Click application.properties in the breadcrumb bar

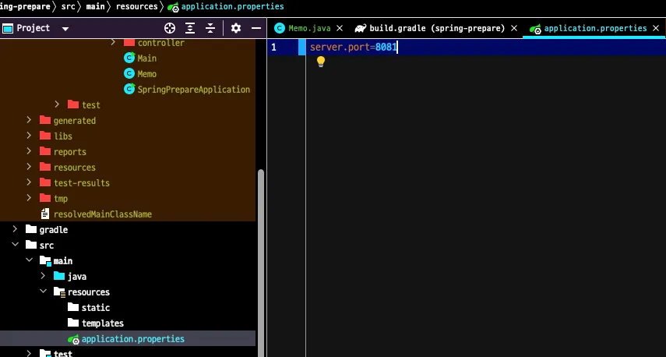click(232, 6)
